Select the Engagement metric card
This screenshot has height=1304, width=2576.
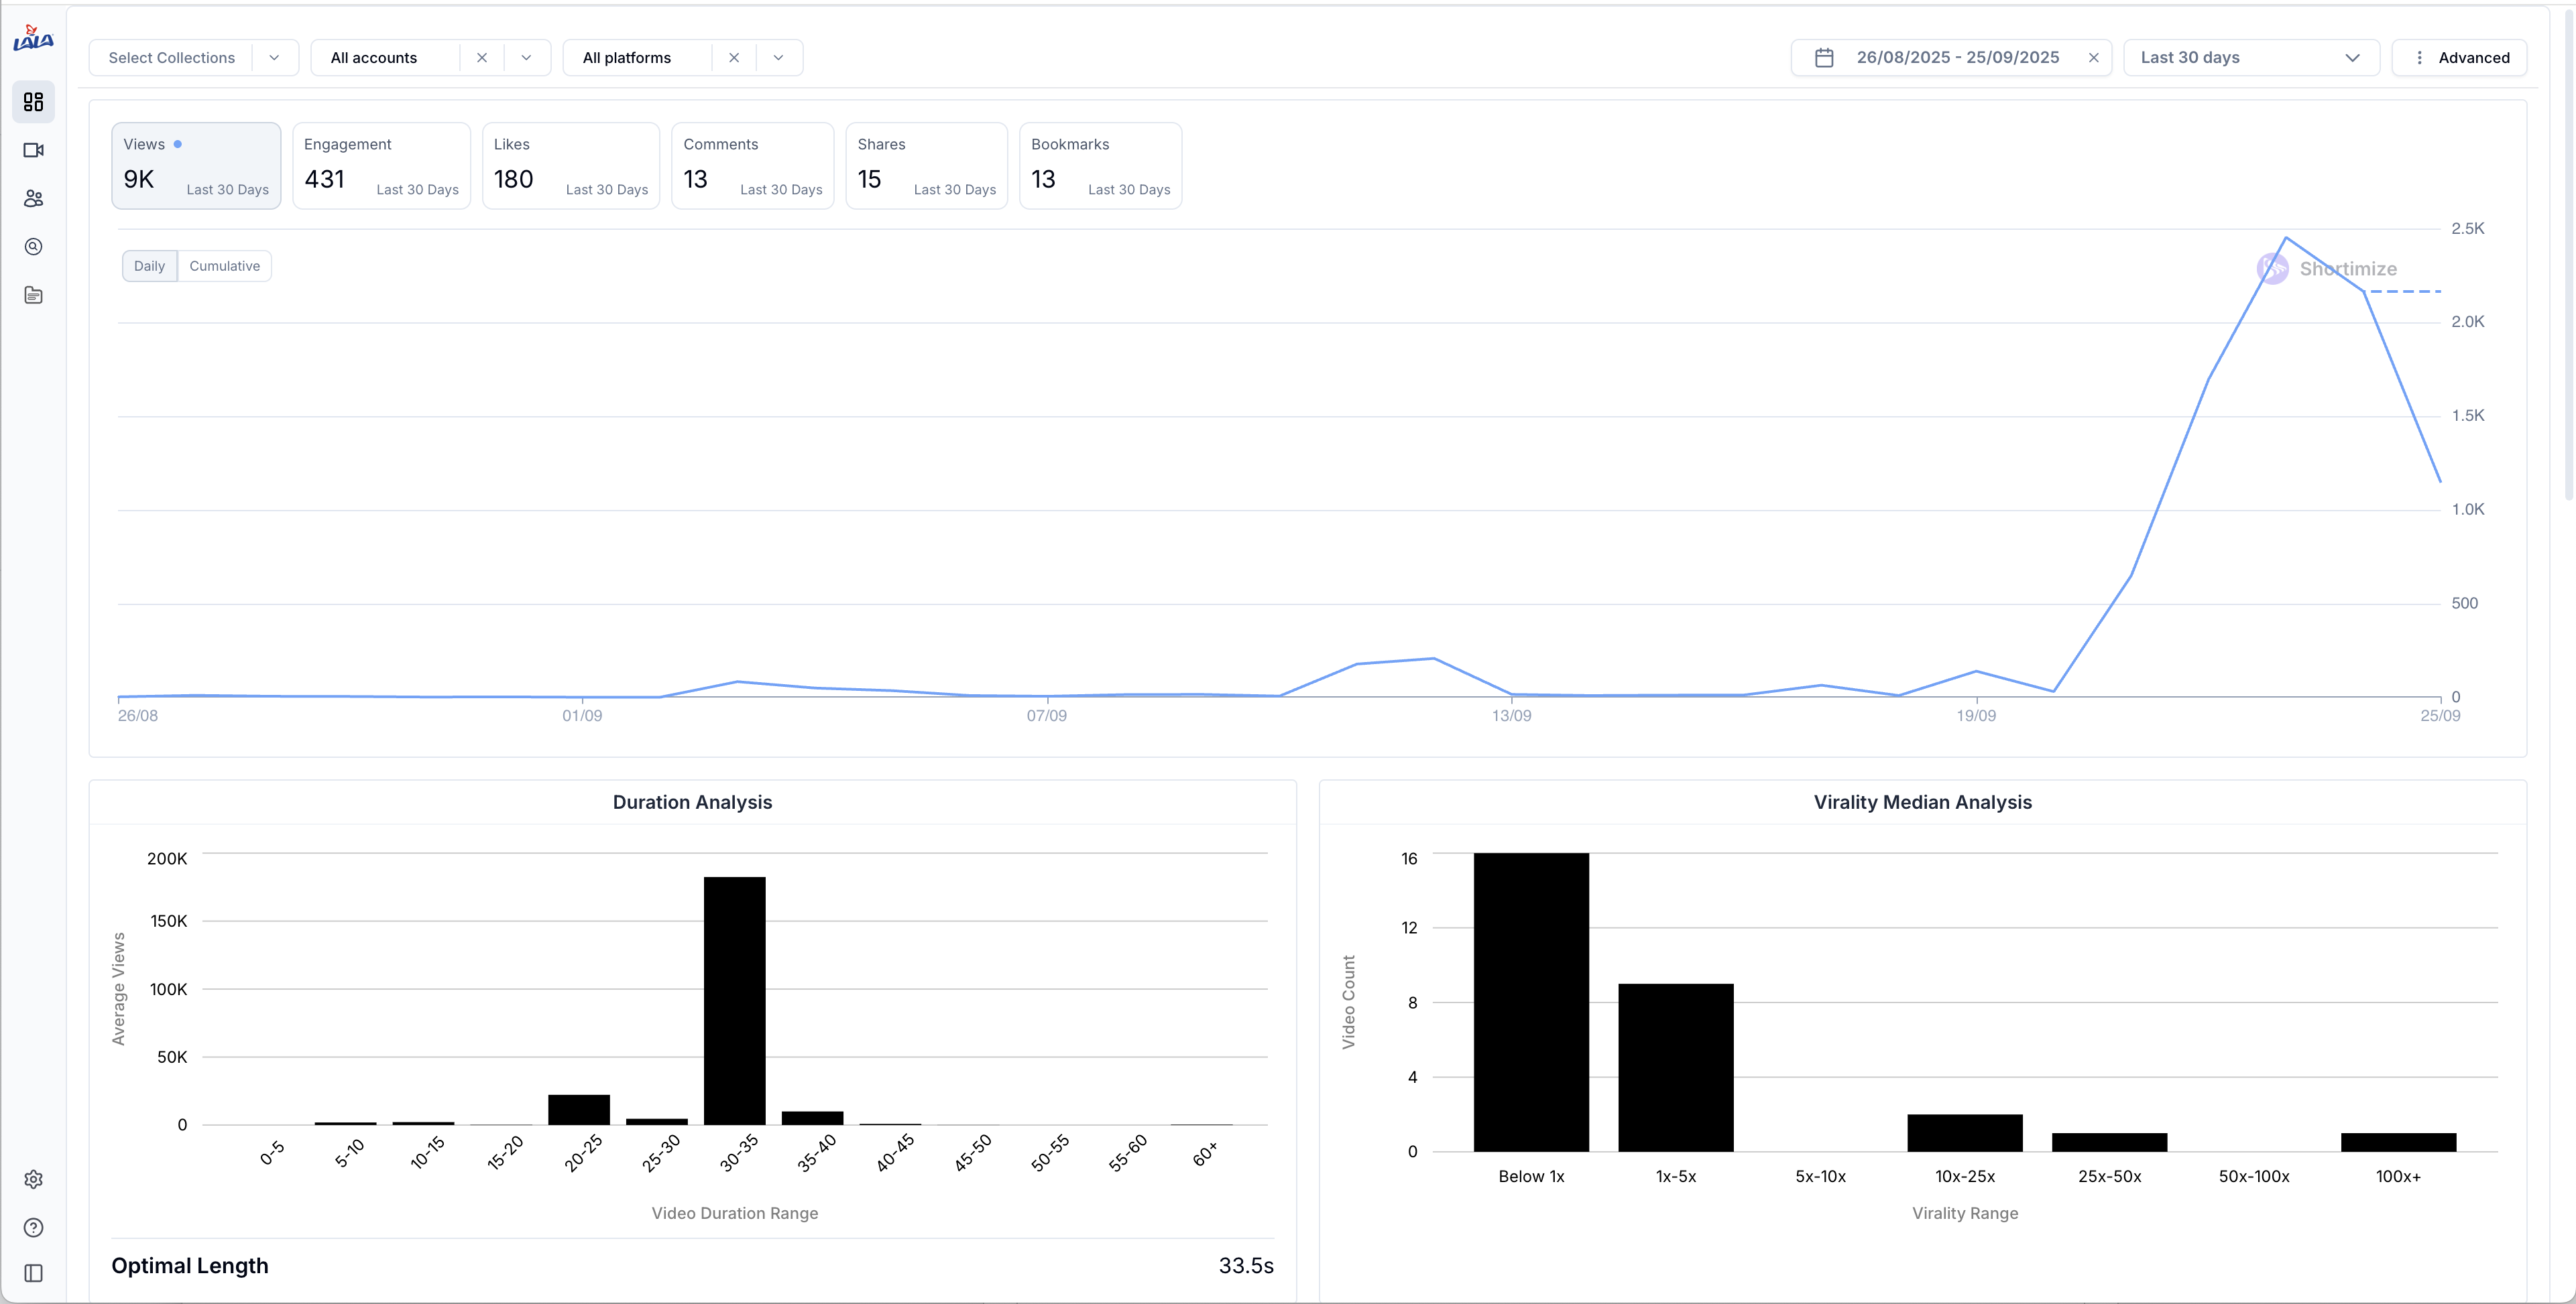[x=381, y=166]
